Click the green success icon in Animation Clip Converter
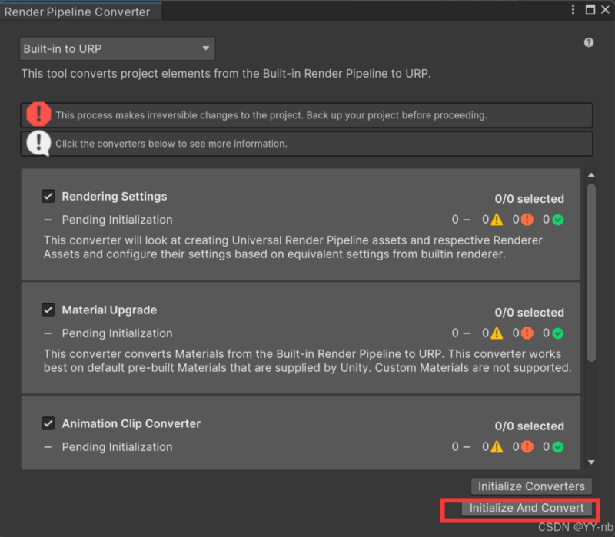 coord(558,447)
